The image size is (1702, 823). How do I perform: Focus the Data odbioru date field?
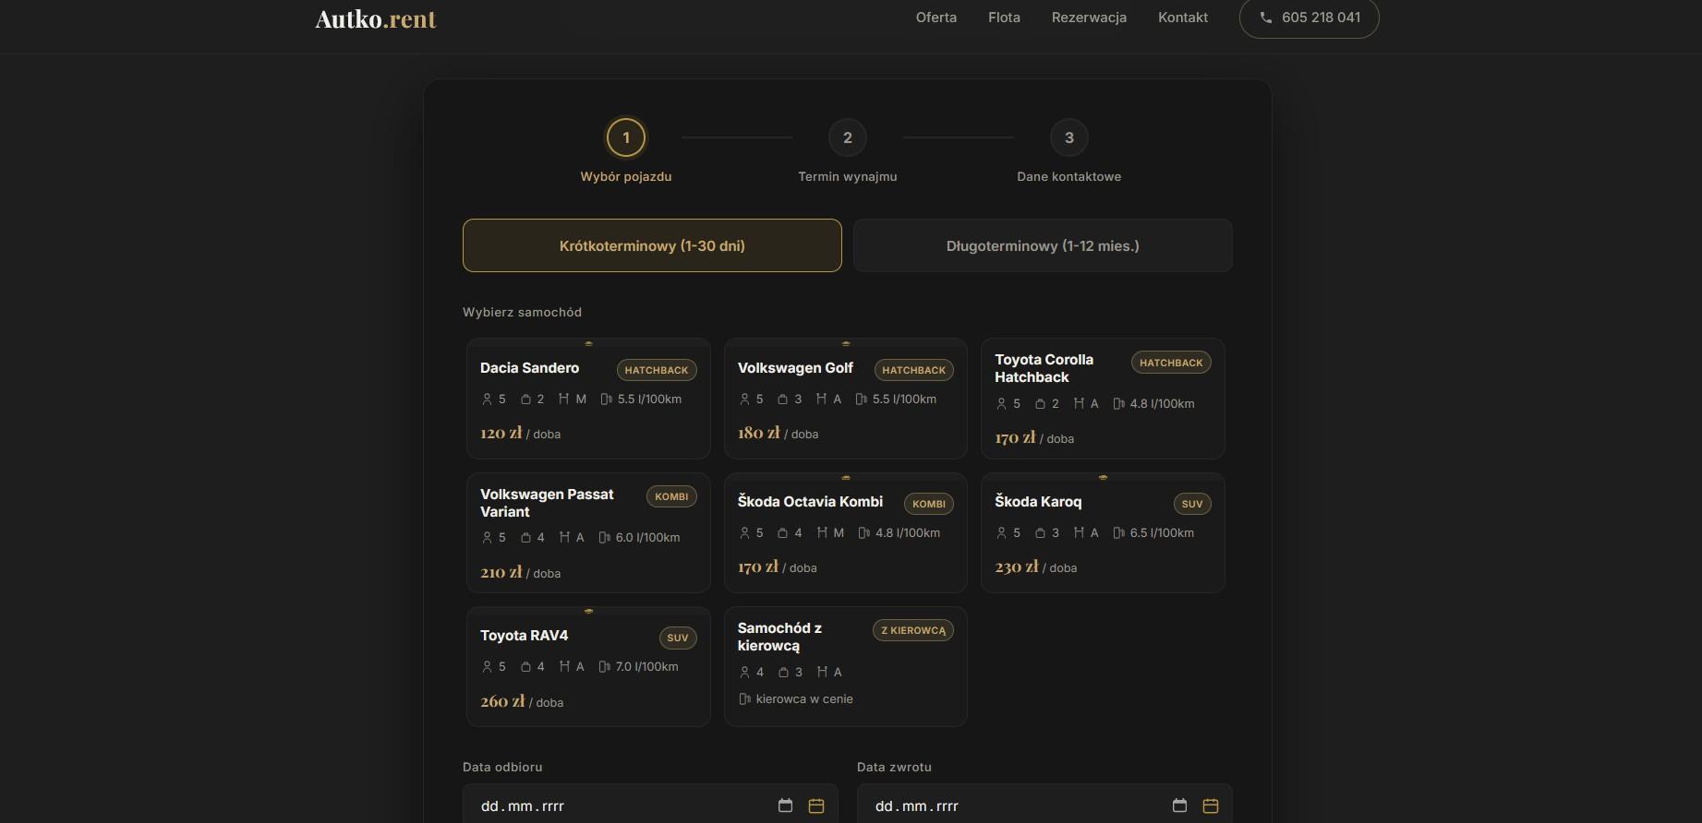(650, 805)
